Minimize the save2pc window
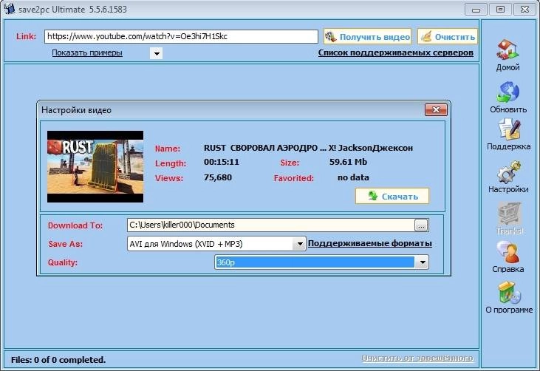Image resolution: width=540 pixels, height=371 pixels. coord(476,10)
